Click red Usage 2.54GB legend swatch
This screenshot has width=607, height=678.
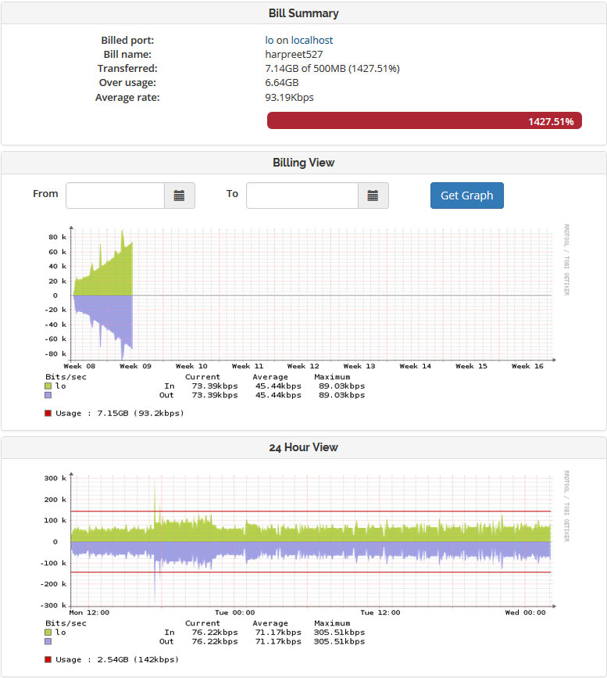pos(48,659)
